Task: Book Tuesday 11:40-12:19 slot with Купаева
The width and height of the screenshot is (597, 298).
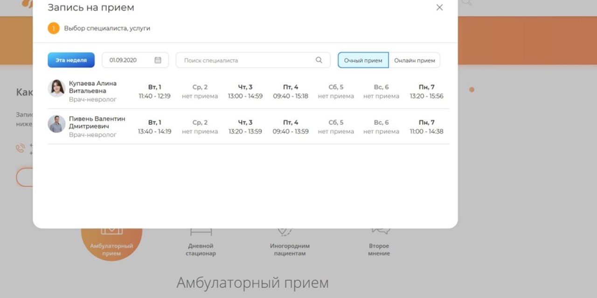Action: pos(154,91)
